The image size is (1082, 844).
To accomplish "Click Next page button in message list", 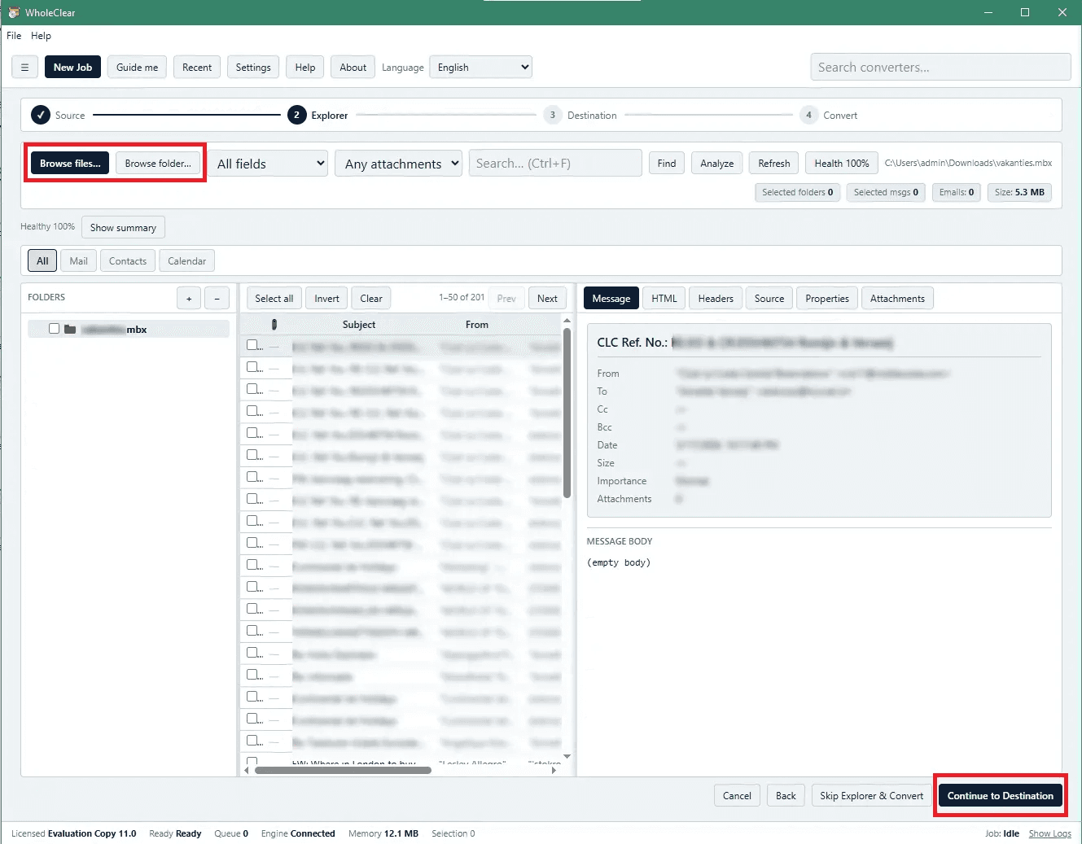I will pyautogui.click(x=547, y=299).
